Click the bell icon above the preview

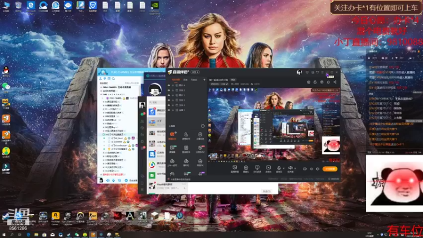pyautogui.click(x=328, y=82)
